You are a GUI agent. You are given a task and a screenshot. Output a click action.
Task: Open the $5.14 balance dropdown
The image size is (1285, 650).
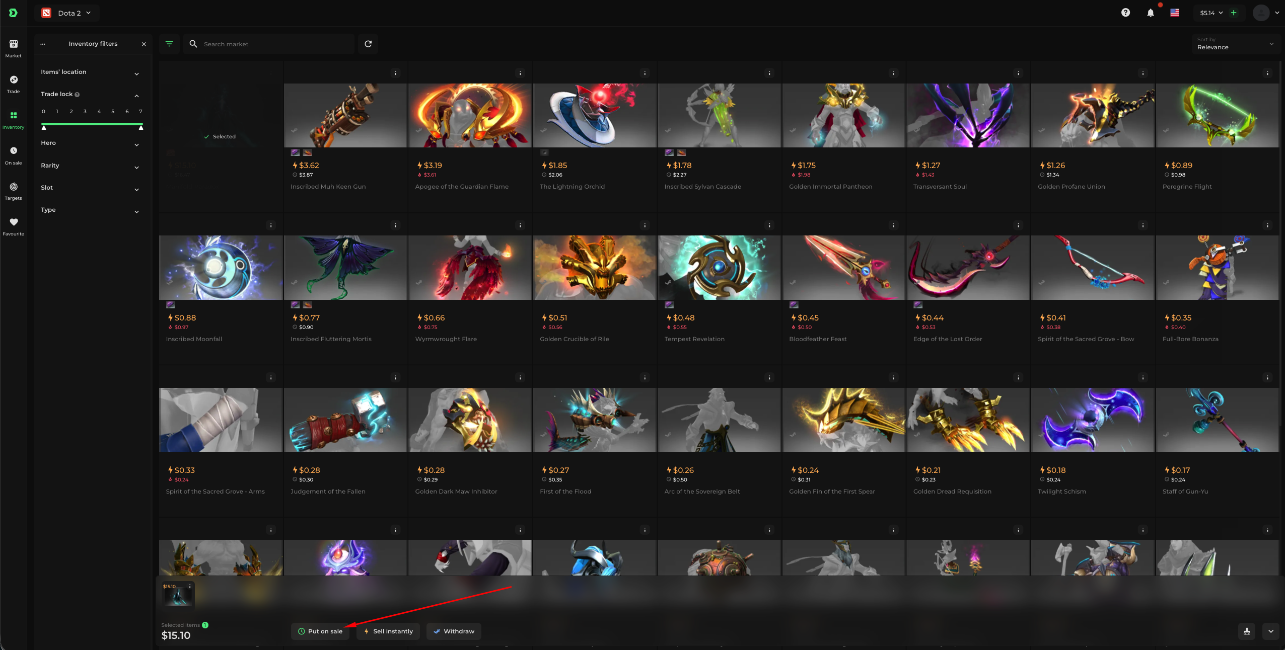(1211, 13)
